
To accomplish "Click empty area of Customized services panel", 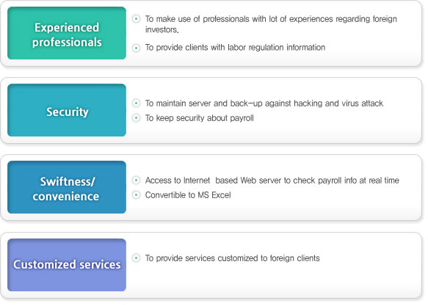I will (273, 280).
